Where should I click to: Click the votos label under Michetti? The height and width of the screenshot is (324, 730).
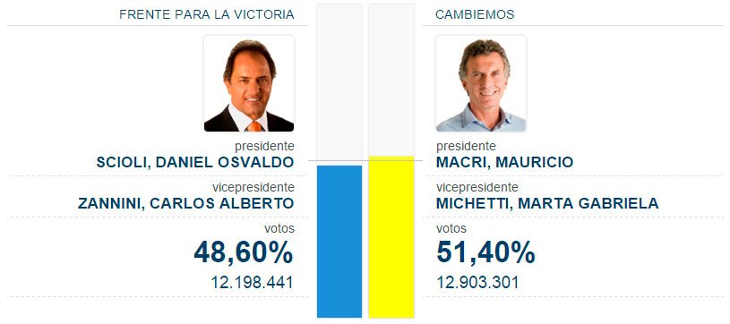point(451,228)
